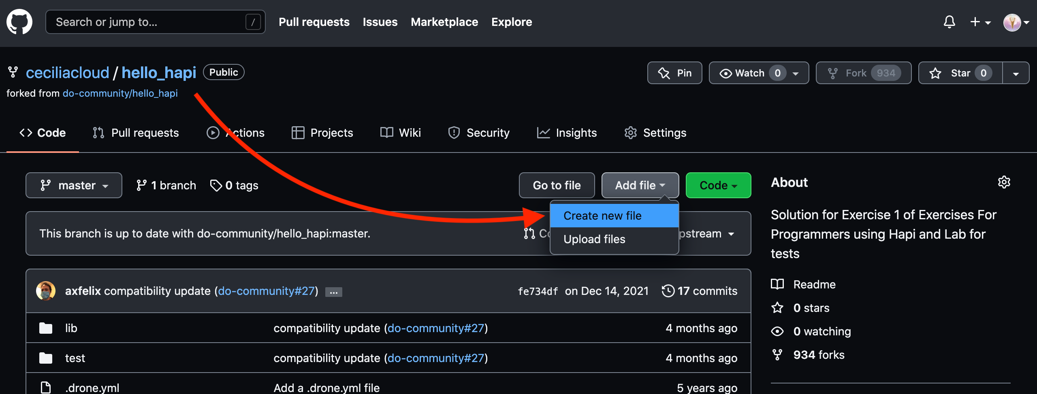
Task: Expand the green Code dropdown button
Action: click(718, 185)
